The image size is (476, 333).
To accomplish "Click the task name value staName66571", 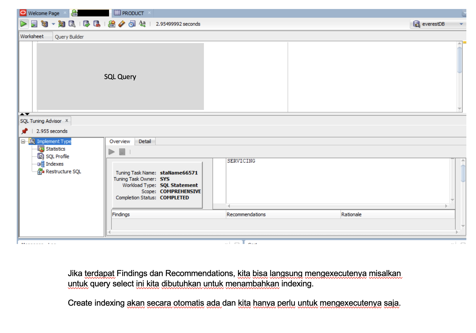I will (179, 173).
